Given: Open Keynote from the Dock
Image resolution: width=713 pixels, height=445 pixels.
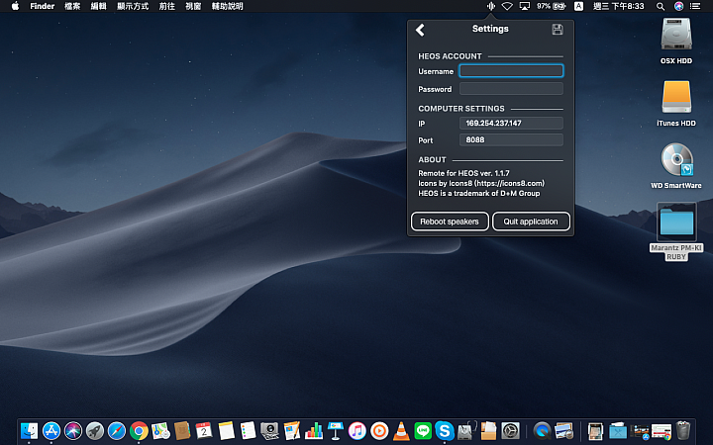Looking at the screenshot, I should point(336,430).
